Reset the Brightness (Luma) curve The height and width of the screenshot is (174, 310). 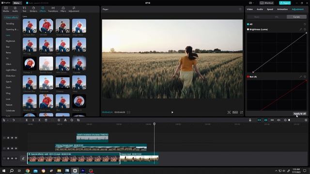coord(305,29)
